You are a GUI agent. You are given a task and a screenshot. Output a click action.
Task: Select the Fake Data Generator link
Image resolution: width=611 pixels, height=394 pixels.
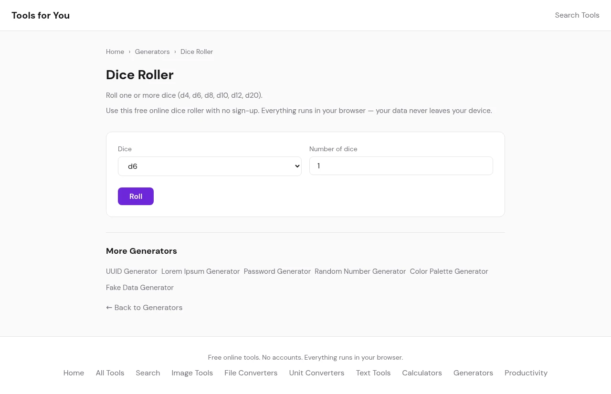point(140,288)
